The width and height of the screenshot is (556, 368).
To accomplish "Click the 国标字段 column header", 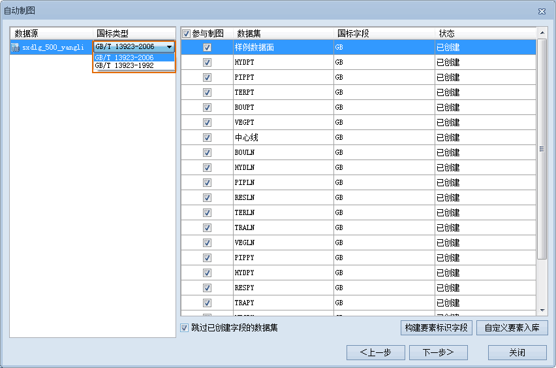I will tap(353, 34).
